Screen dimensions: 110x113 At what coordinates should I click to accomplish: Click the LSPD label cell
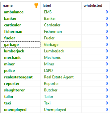(61, 71)
